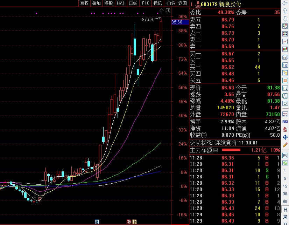Image resolution: width=289 pixels, height=225 pixels.
Task: Click the 买一 price 86.67
Action: point(228,54)
